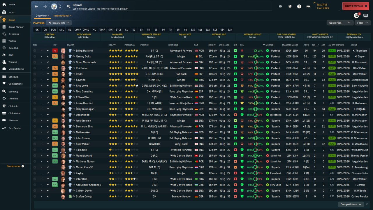Open Competitions from sidebar
373x210 pixels.
tap(16, 84)
